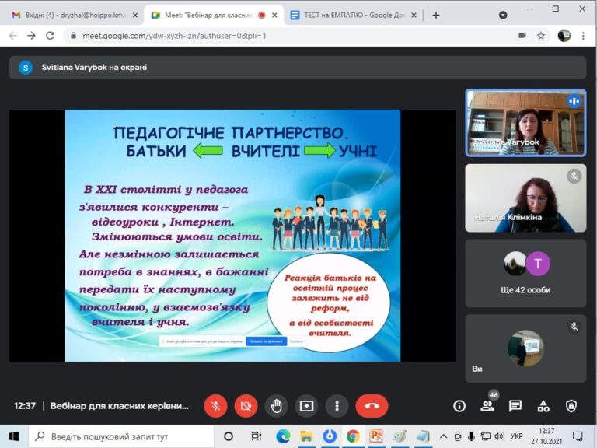The width and height of the screenshot is (597, 448).
Task: Turn on the camera button
Action: click(x=246, y=406)
